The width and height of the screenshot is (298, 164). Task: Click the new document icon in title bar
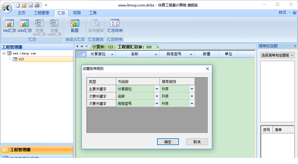[x=18, y=5]
